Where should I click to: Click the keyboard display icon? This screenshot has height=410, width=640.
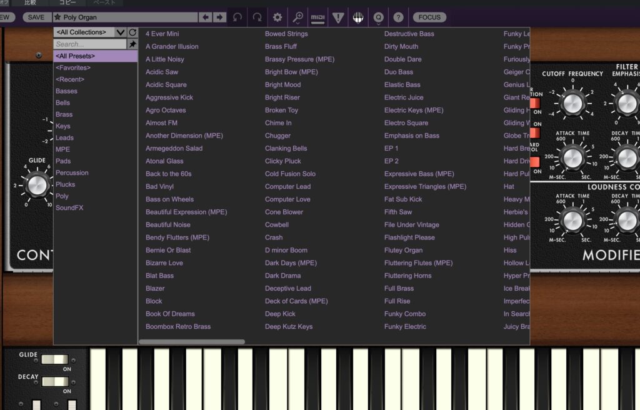(x=358, y=17)
